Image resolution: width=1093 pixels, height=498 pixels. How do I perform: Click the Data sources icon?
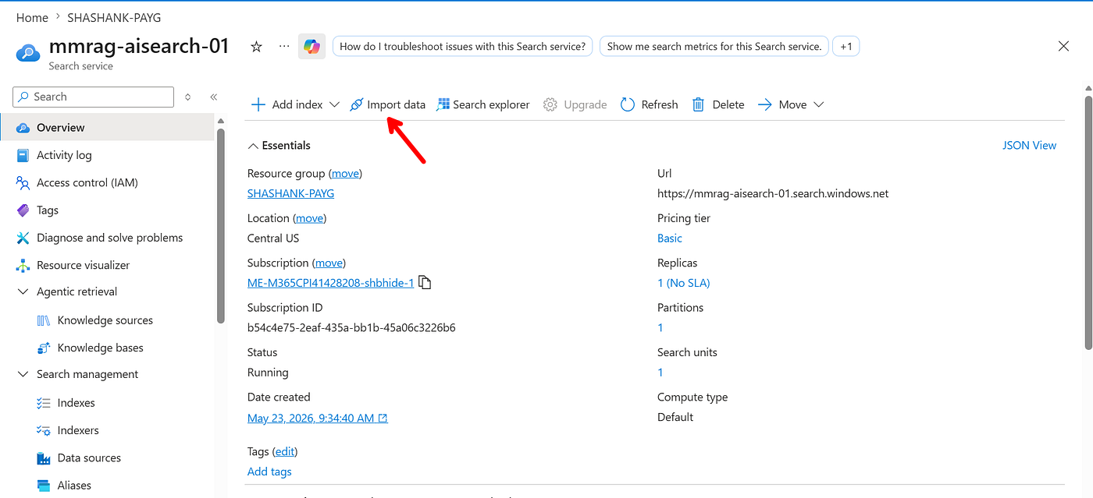[x=44, y=458]
